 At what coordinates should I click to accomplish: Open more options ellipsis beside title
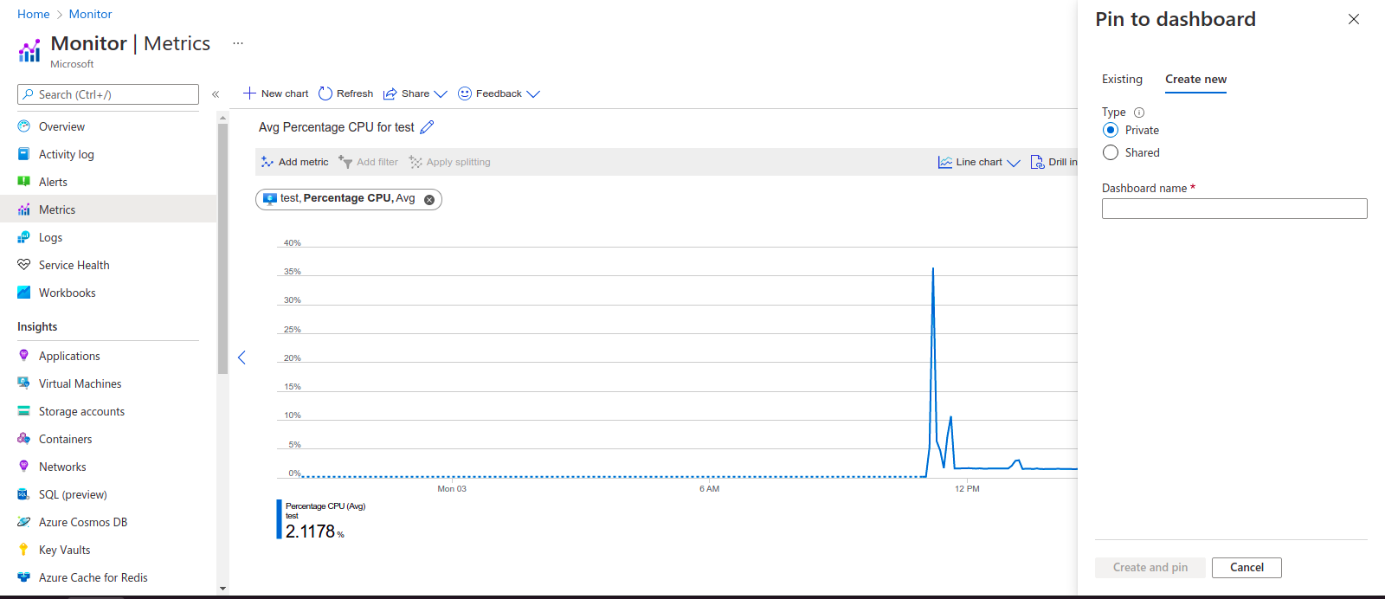[x=238, y=43]
